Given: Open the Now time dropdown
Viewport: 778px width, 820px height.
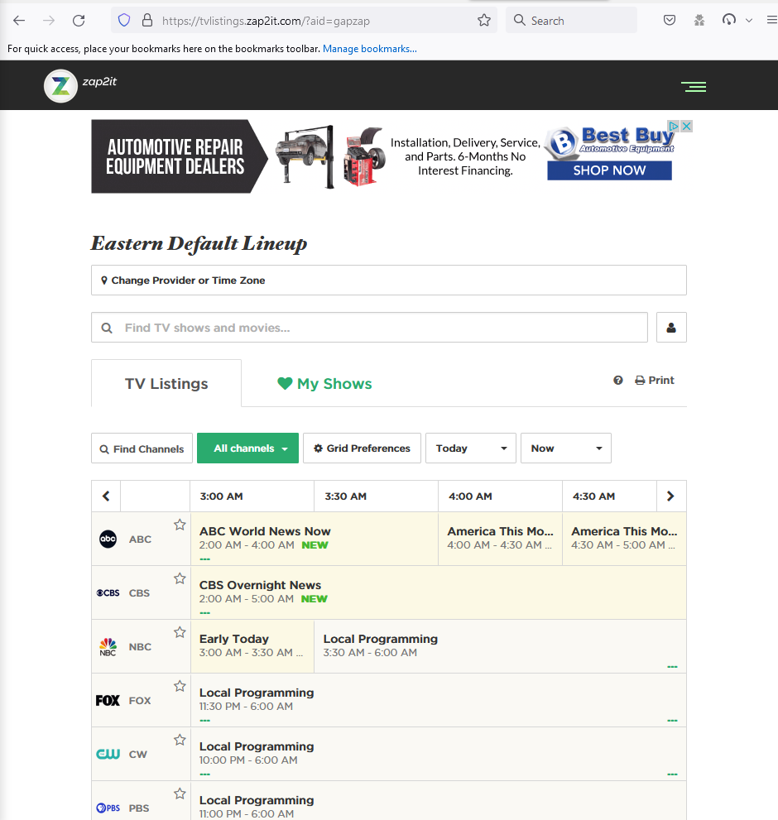Looking at the screenshot, I should click(566, 448).
